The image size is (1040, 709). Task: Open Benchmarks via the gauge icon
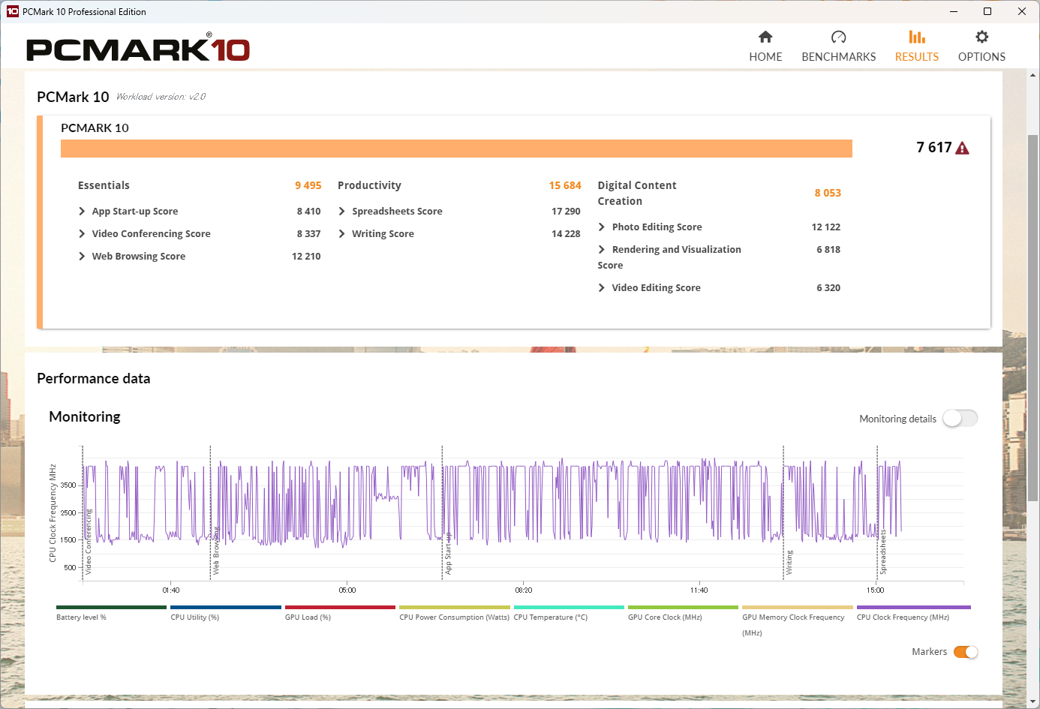(838, 38)
